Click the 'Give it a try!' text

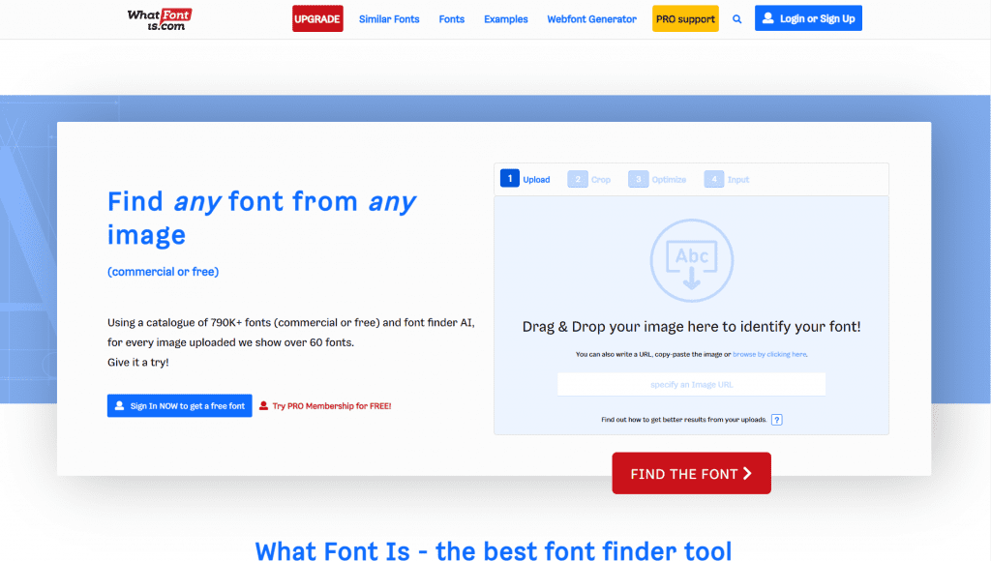click(x=137, y=363)
